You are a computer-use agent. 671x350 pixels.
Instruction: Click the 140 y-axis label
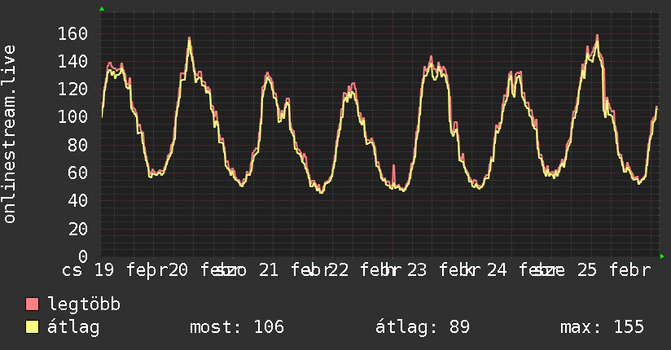pos(72,62)
